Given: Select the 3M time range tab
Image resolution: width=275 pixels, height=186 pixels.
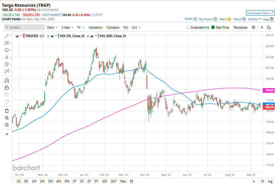Looking at the screenshot, I should click(50, 181).
